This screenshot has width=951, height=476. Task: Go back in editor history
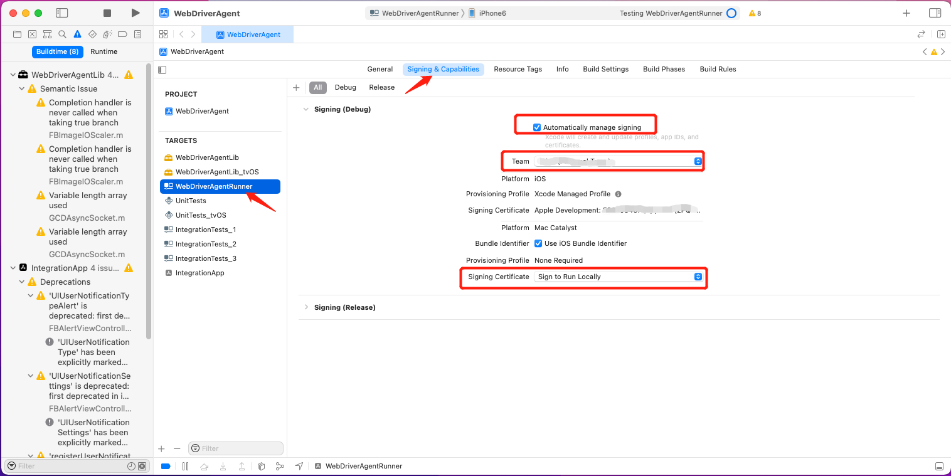pos(181,34)
